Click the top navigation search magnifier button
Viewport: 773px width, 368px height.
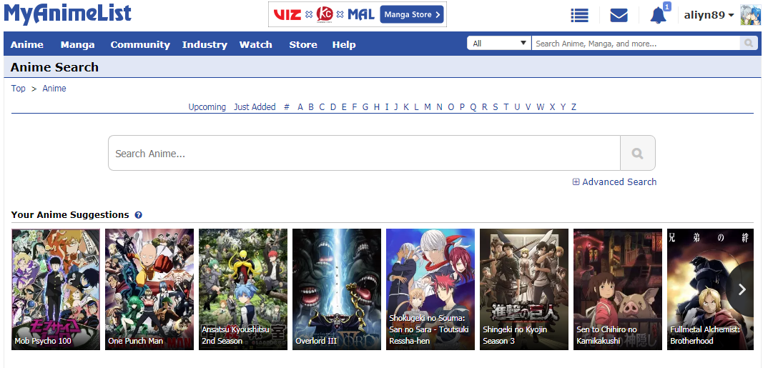coord(749,44)
